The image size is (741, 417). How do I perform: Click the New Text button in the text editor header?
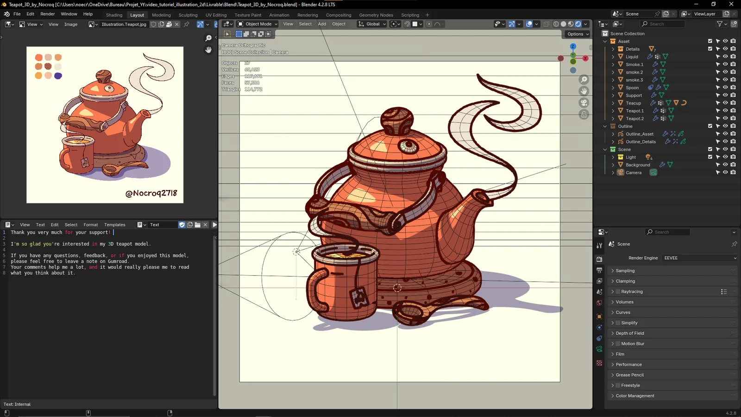[x=190, y=225]
